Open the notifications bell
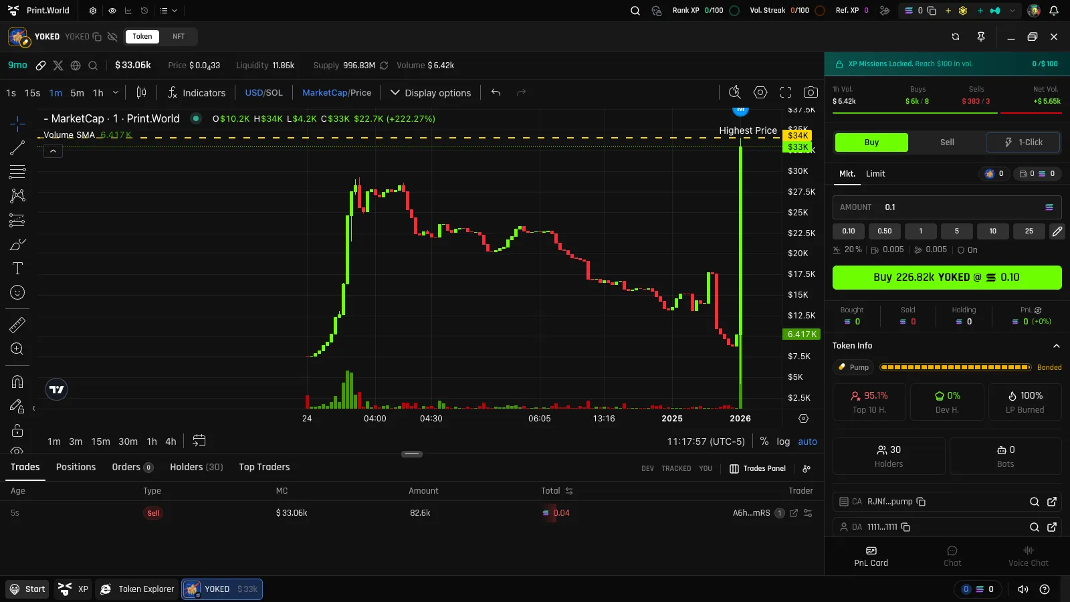1070x602 pixels. click(1054, 11)
